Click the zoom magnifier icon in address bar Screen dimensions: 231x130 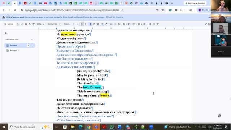pos(157,10)
